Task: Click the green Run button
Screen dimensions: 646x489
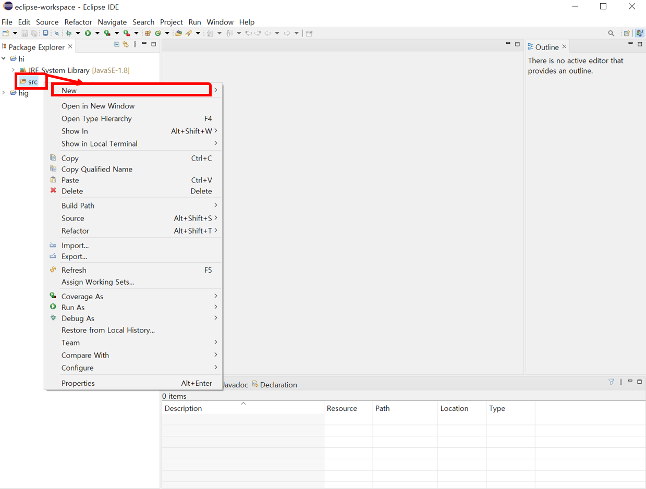Action: [x=88, y=33]
